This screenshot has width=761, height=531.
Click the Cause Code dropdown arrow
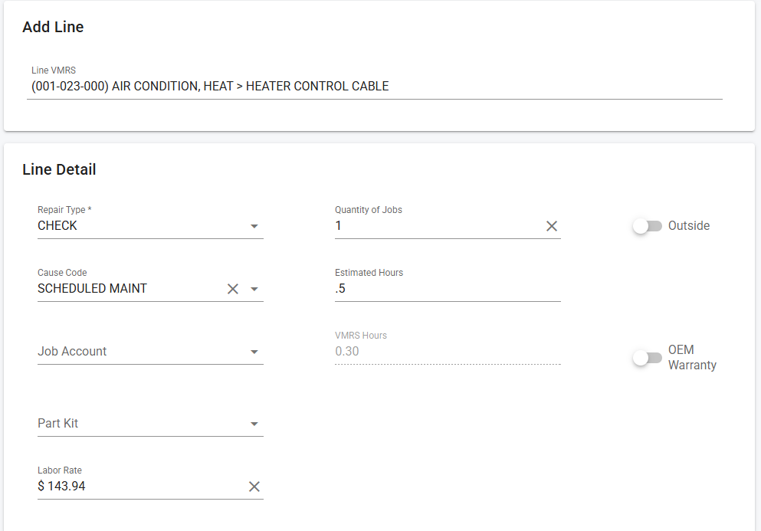(254, 289)
